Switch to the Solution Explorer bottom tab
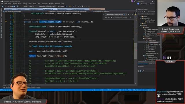 [143, 64]
